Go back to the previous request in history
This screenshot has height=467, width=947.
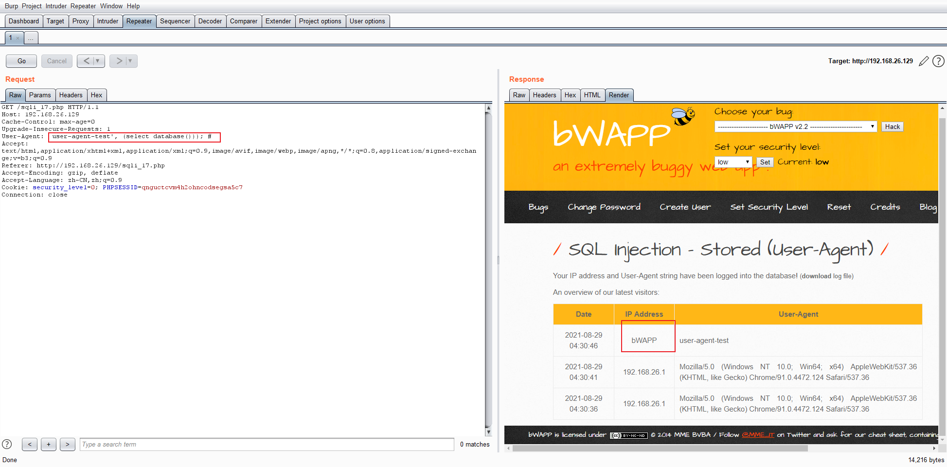tap(87, 61)
